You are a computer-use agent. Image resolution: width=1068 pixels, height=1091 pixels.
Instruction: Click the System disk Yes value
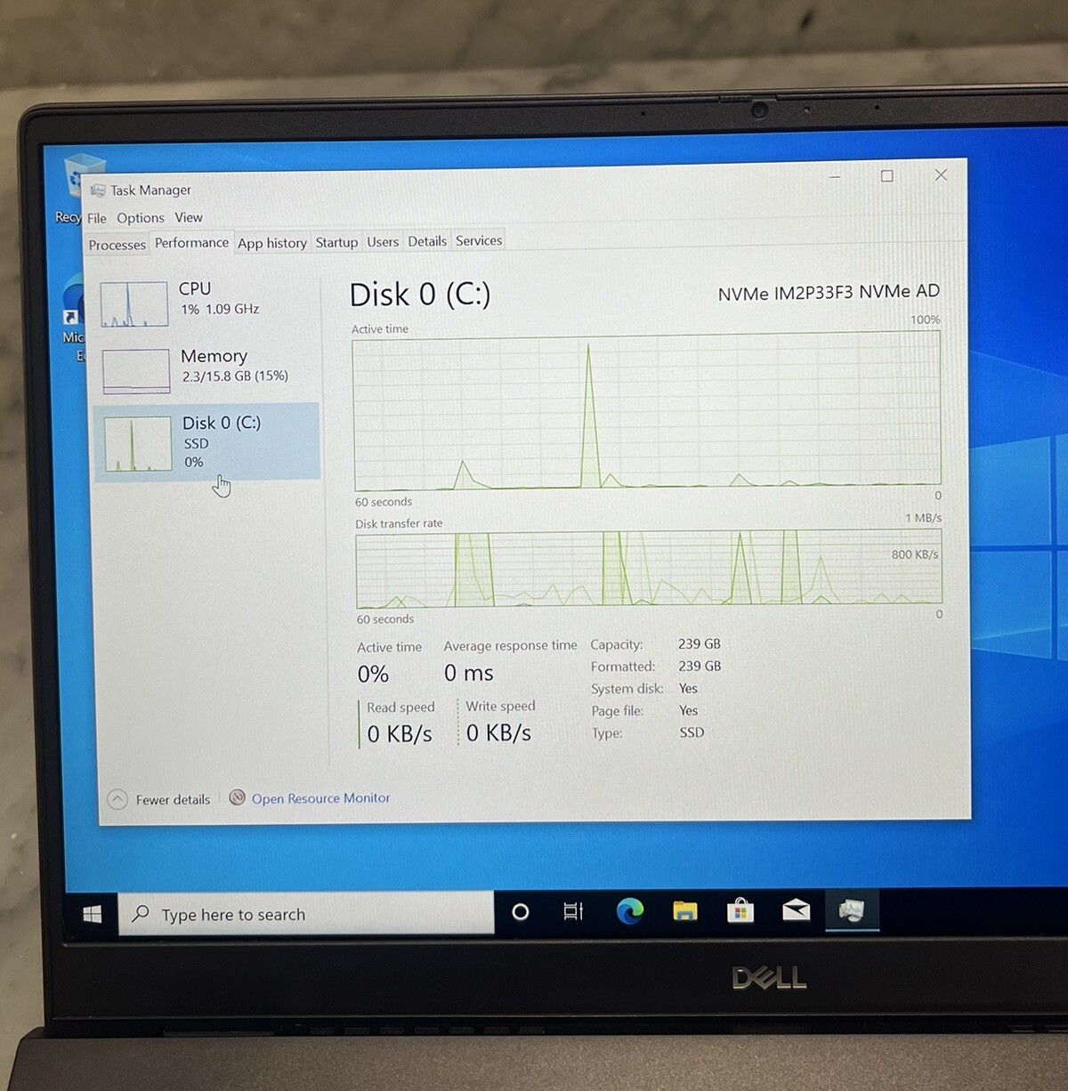(x=688, y=688)
